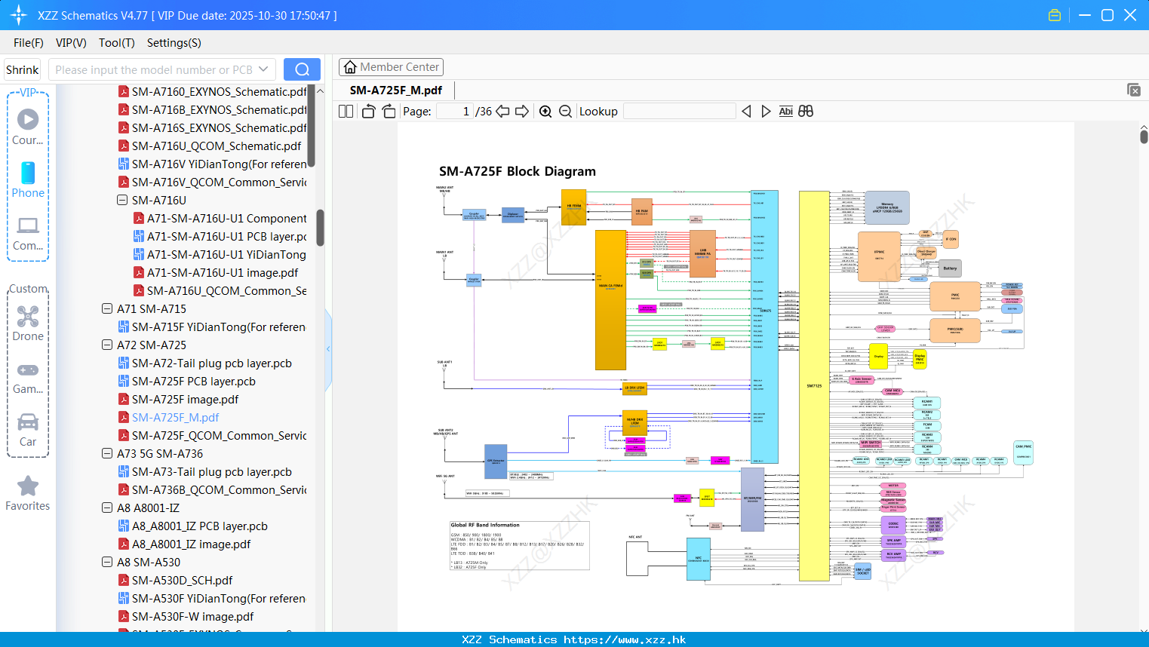Select the Computer category icon
Viewport: 1149px width, 647px height.
click(28, 233)
